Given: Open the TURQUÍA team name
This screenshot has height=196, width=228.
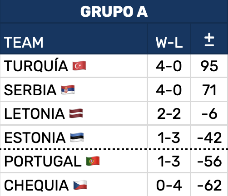Looking at the screenshot, I should [36, 65].
